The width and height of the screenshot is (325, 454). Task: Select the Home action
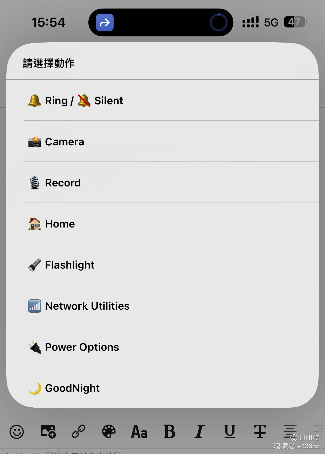click(162, 223)
